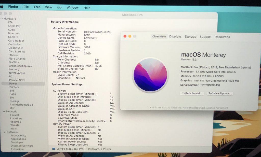
Task: Open the Edit menu
Action: (x=37, y=7)
